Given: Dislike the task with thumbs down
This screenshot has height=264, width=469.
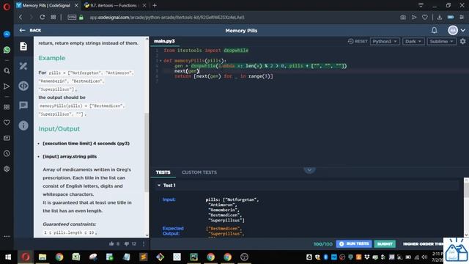Looking at the screenshot, I should tap(127, 244).
